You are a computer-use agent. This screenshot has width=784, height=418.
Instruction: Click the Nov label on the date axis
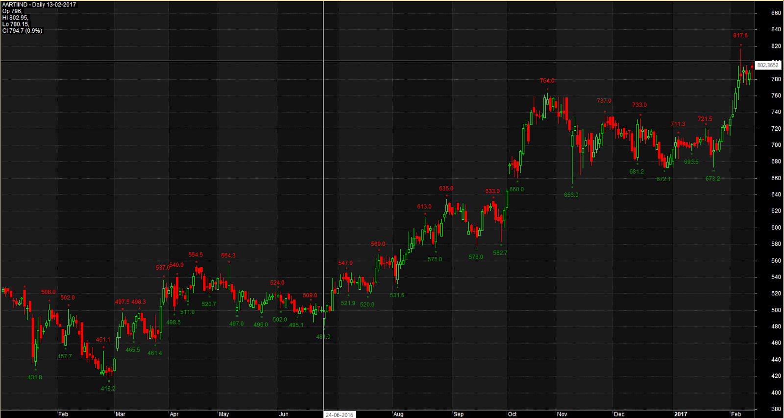(562, 414)
